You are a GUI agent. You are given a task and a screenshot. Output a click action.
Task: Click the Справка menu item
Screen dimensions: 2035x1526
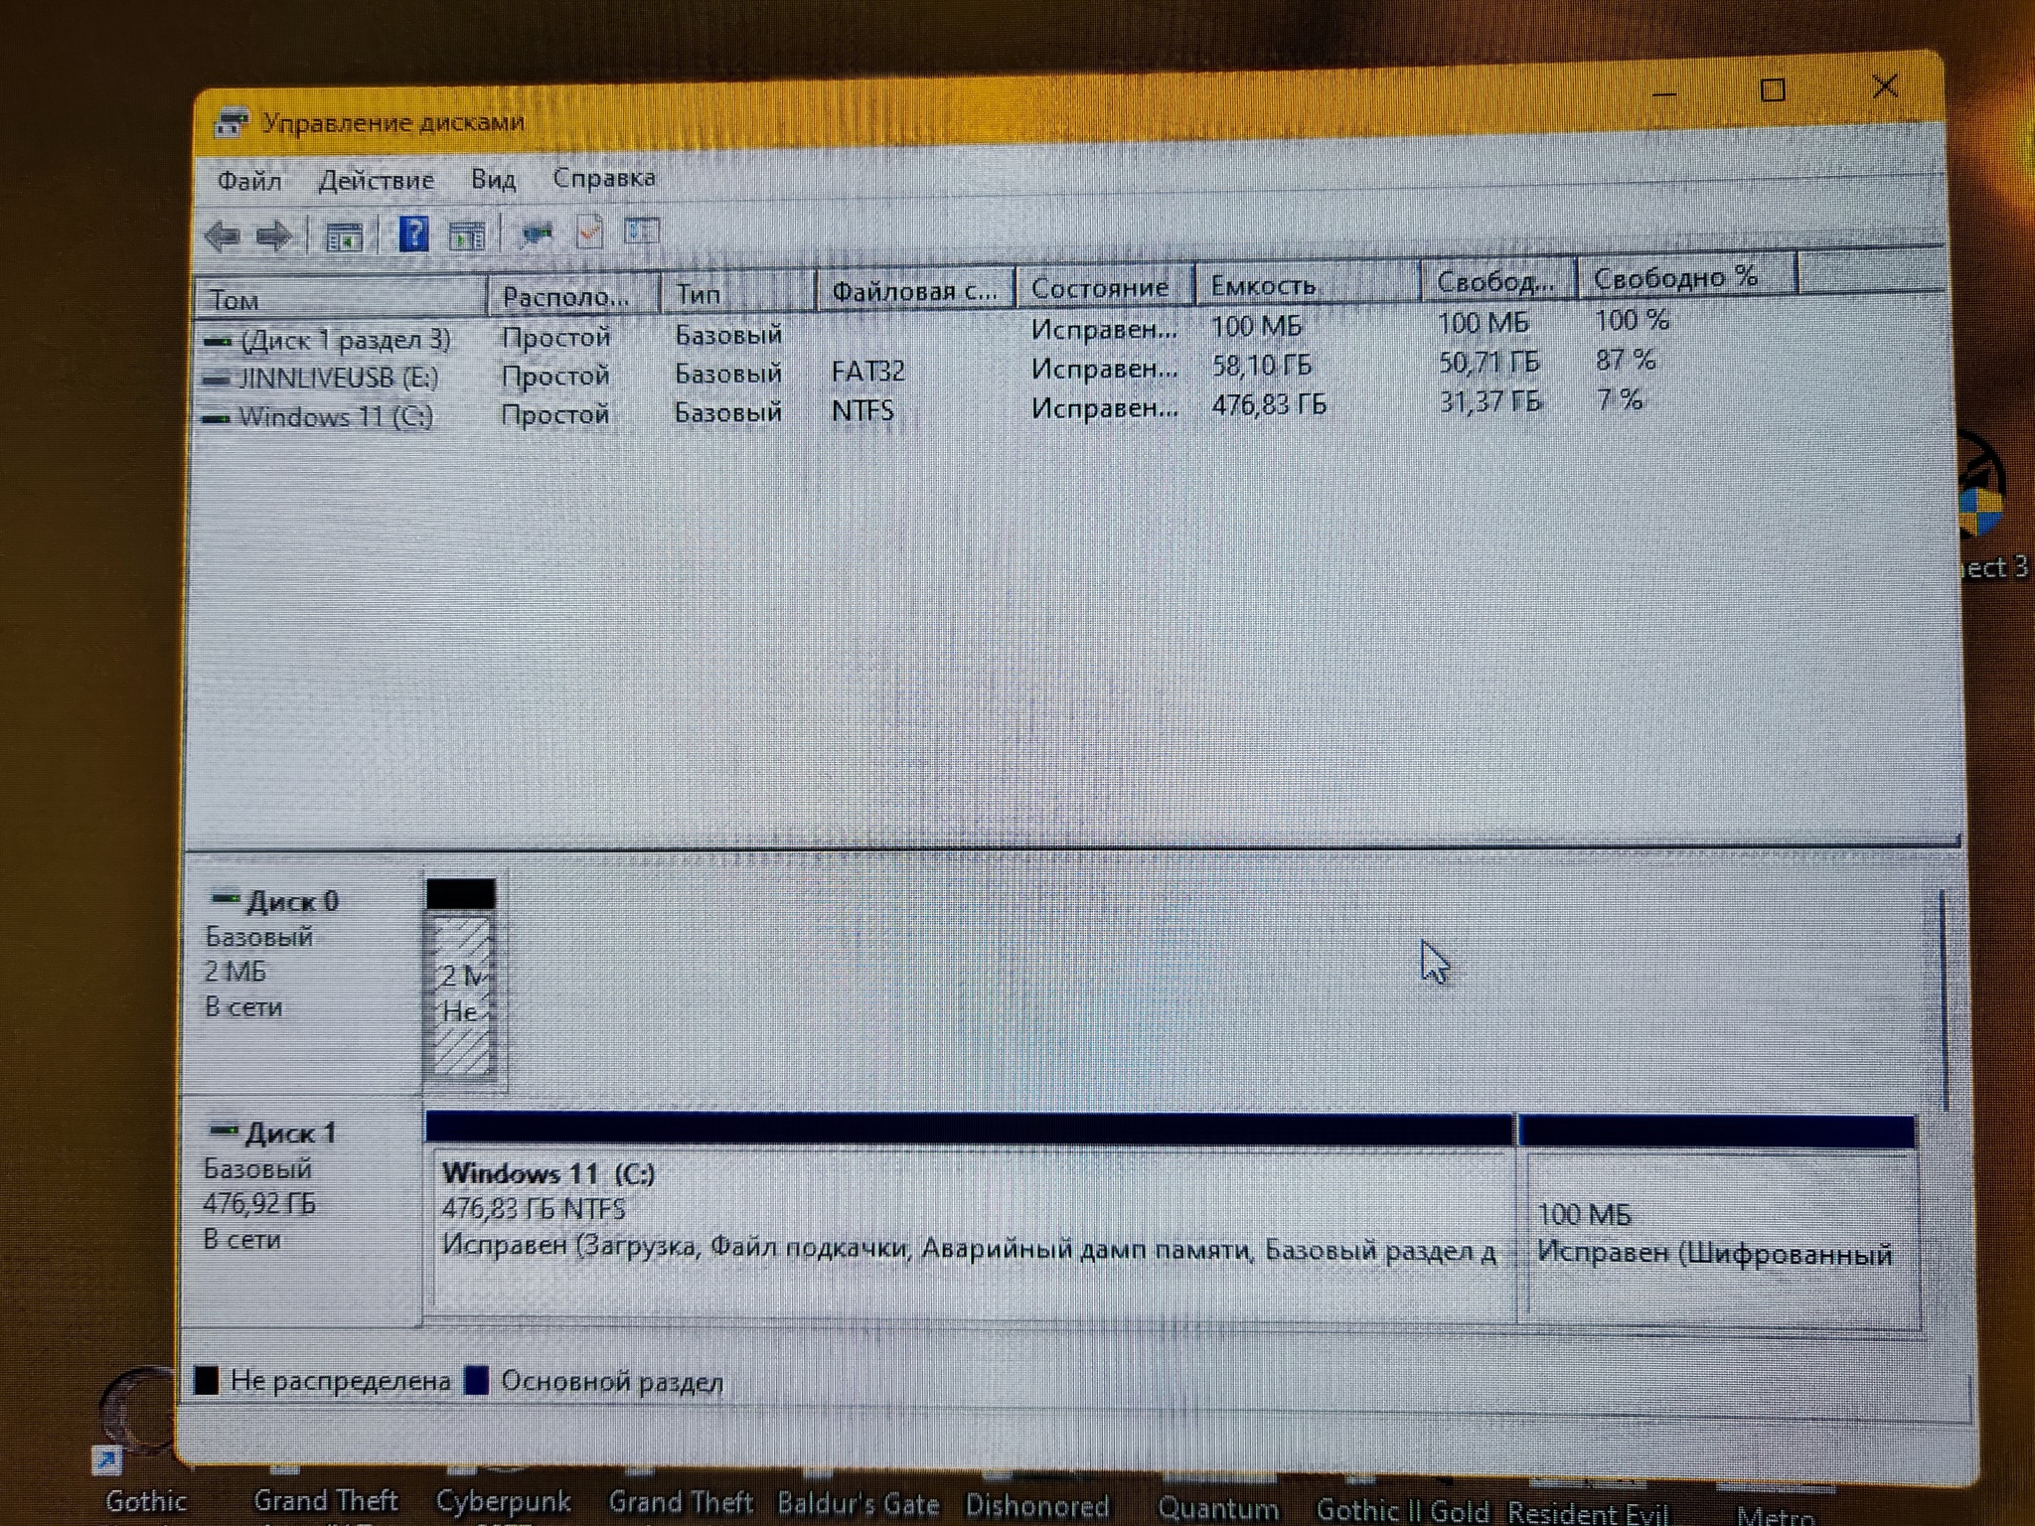click(x=606, y=178)
